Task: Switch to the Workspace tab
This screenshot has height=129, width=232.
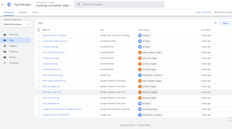Action: (9, 12)
